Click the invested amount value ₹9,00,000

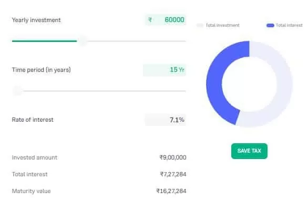tap(173, 157)
